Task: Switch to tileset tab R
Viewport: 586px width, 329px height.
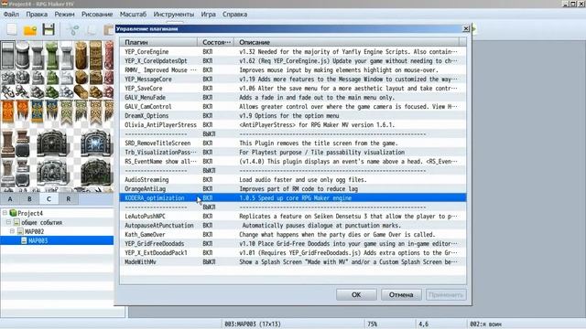Action: point(69,199)
